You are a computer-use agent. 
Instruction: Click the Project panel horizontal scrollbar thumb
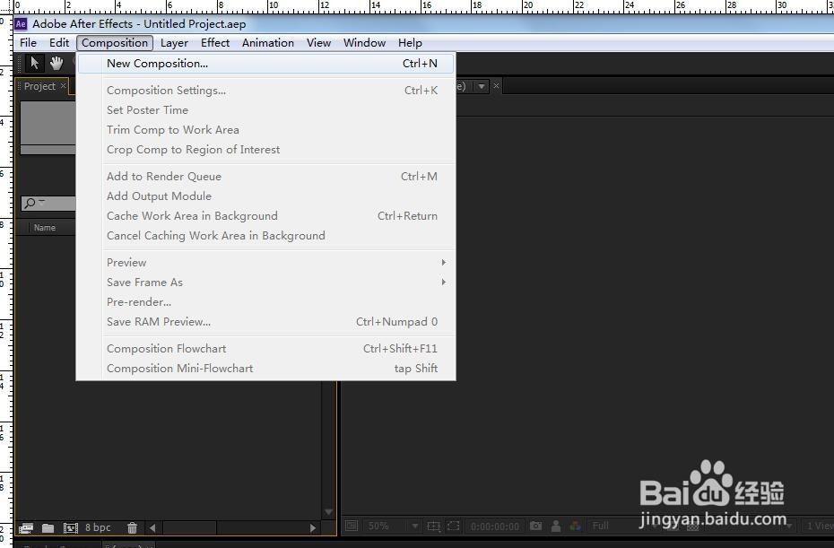(x=189, y=527)
